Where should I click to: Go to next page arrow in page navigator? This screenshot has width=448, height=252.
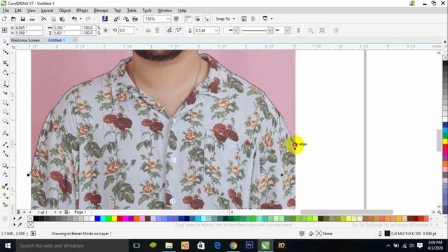(55, 212)
